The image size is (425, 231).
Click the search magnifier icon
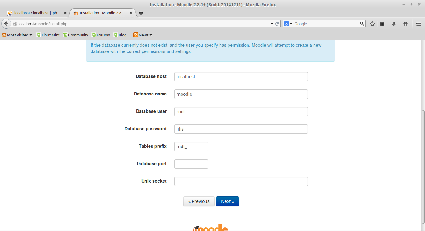pos(362,23)
